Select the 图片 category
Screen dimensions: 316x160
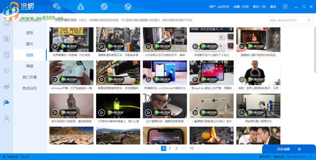pyautogui.click(x=30, y=44)
